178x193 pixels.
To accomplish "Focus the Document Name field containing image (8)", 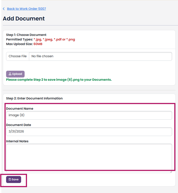I will click(x=89, y=115).
